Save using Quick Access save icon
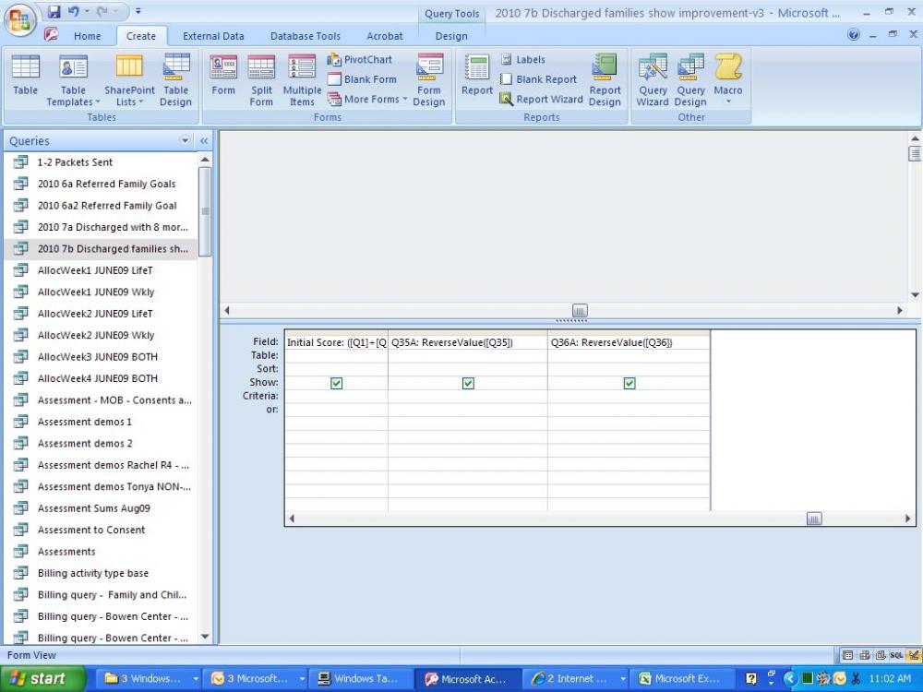Viewport: 923px width, 692px height. tap(54, 11)
